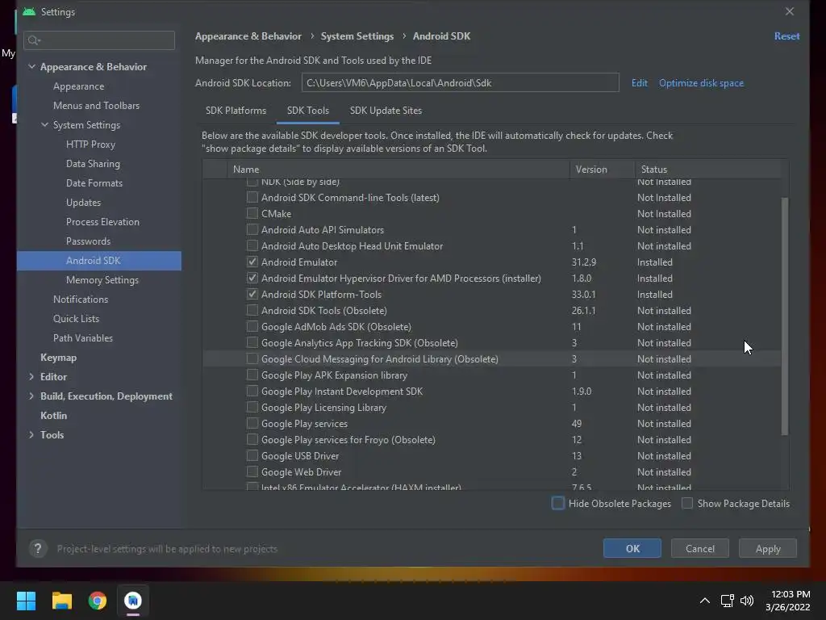Check Android SDK Command-line Tools (latest)

pyautogui.click(x=252, y=197)
